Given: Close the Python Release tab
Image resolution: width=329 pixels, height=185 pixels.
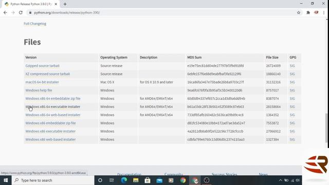Looking at the screenshot, I should 56,4.
